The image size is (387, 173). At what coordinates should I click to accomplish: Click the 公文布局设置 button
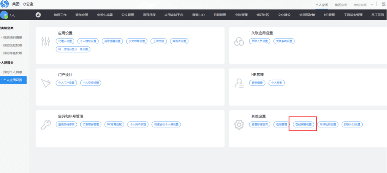click(x=137, y=41)
